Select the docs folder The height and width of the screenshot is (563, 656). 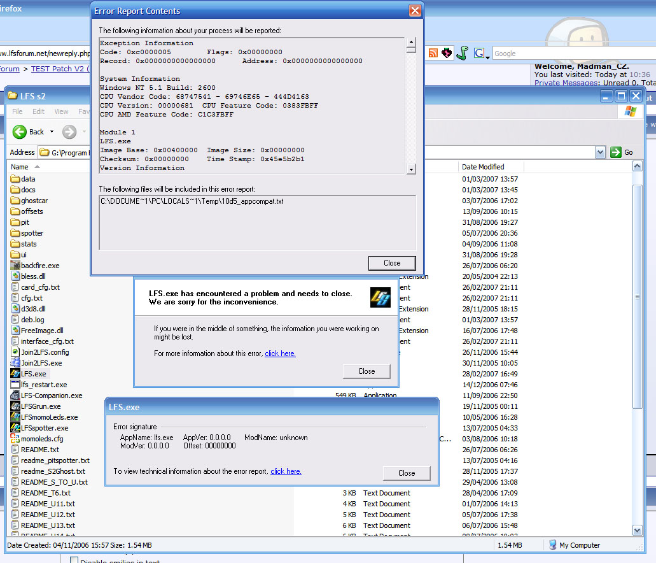click(x=23, y=190)
